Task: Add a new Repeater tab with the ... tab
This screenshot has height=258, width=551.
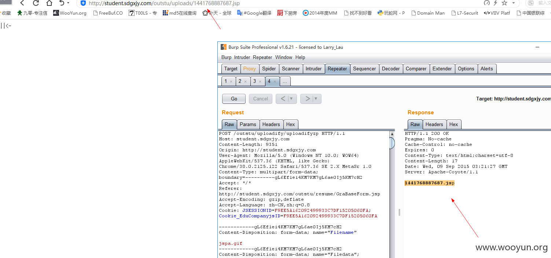Action: [285, 81]
